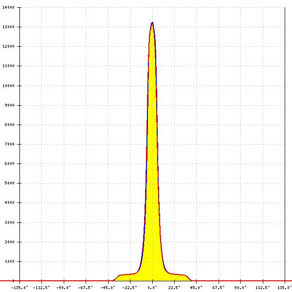The height and width of the screenshot is (292, 292).
Task: Click the peak of the yellow curve
Action: (x=152, y=23)
